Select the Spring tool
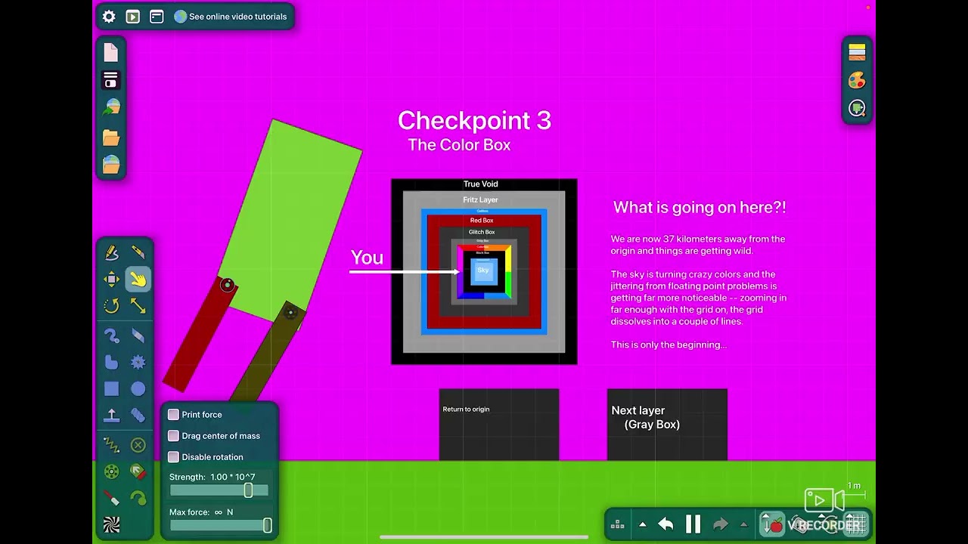 pos(112,445)
